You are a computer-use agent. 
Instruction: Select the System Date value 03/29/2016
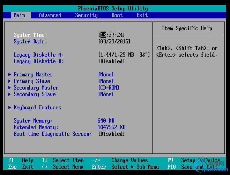[x=114, y=41]
